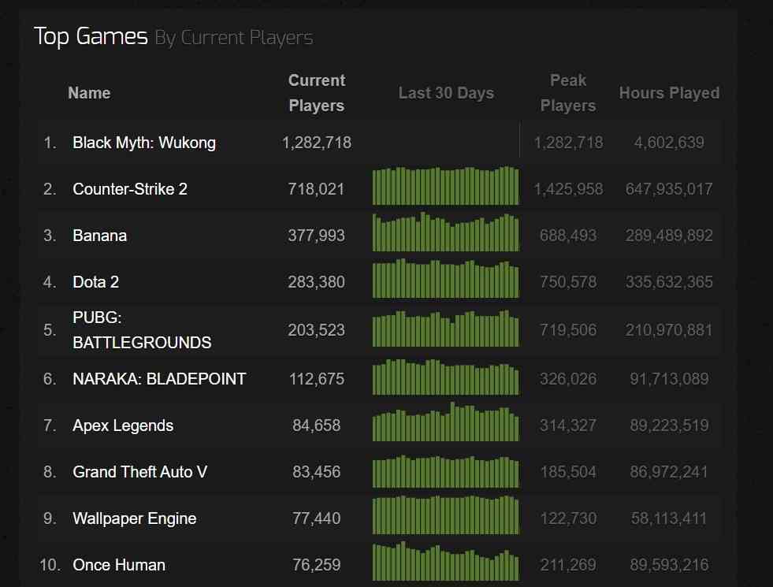Click the Counter-Strike 2 game link
Screen dimensions: 773x587
pyautogui.click(x=130, y=189)
